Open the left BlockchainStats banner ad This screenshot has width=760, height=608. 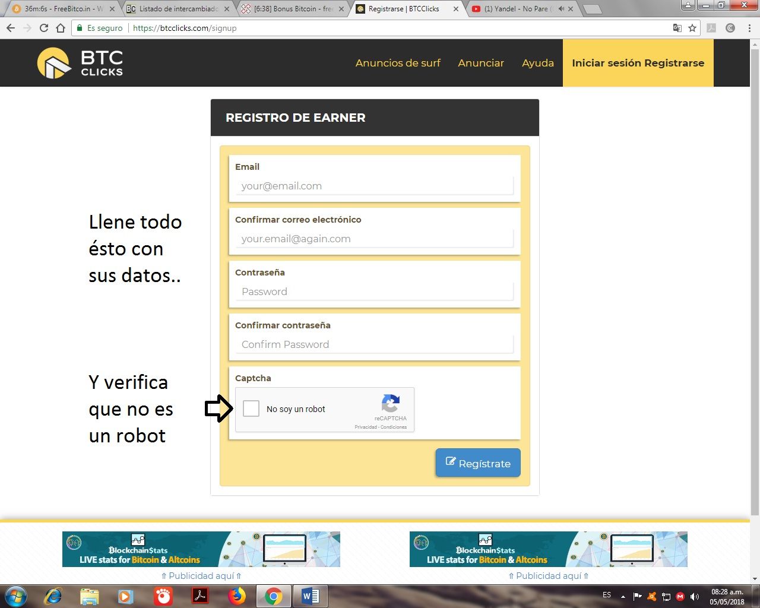pos(201,549)
